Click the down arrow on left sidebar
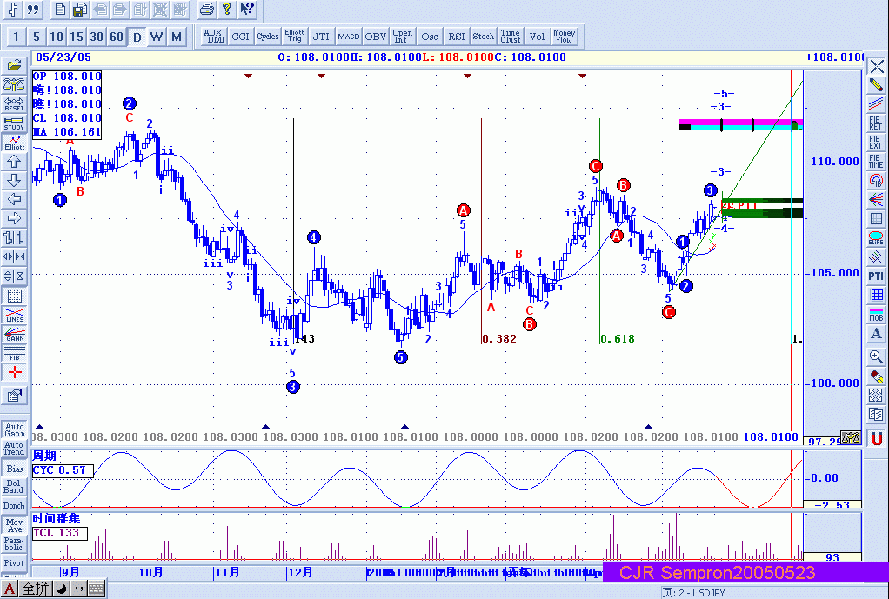This screenshot has height=599, width=889. tap(14, 181)
